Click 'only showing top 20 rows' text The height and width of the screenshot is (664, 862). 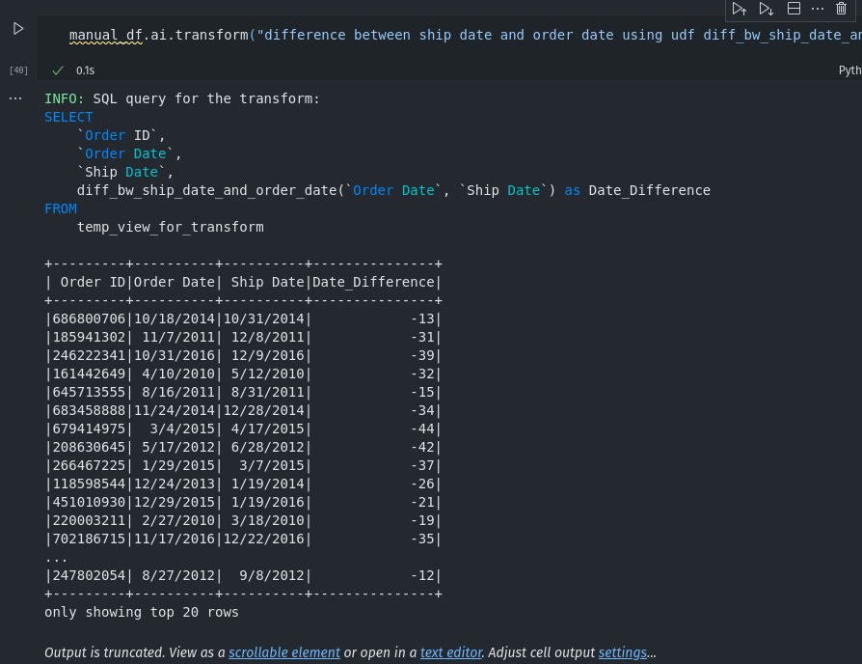coord(142,612)
